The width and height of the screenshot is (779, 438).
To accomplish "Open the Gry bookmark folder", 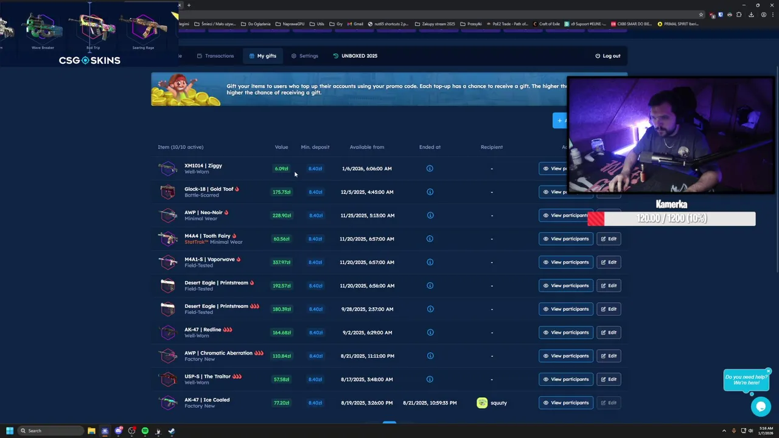I will 336,24.
